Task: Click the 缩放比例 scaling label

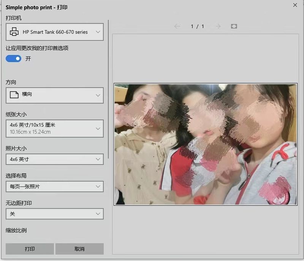Action: 16,231
